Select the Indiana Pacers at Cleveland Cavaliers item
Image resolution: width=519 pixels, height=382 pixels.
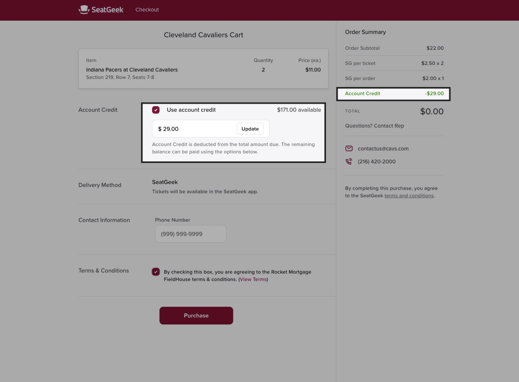(x=131, y=70)
